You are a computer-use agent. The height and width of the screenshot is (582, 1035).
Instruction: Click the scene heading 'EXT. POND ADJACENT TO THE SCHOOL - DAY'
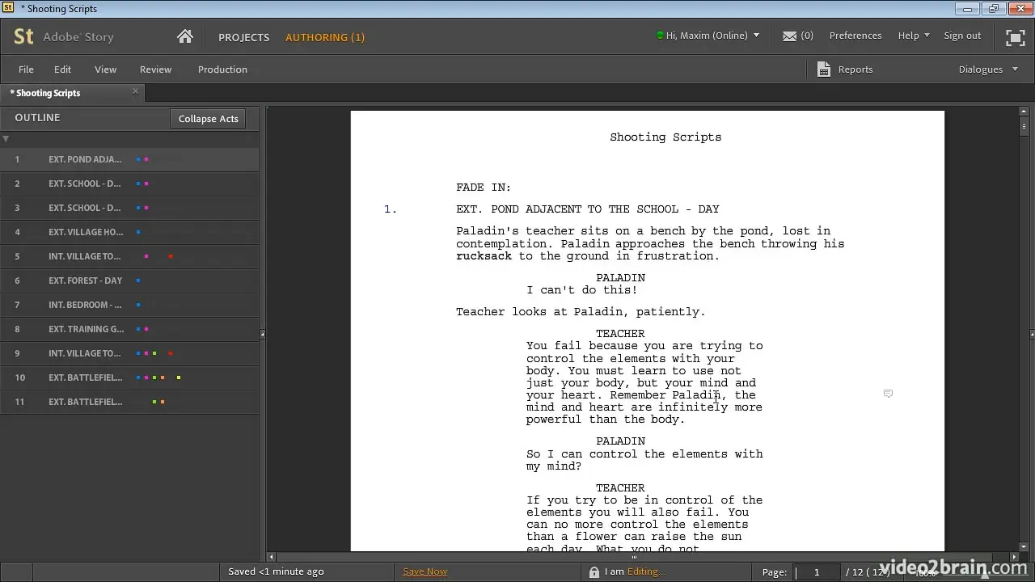588,209
